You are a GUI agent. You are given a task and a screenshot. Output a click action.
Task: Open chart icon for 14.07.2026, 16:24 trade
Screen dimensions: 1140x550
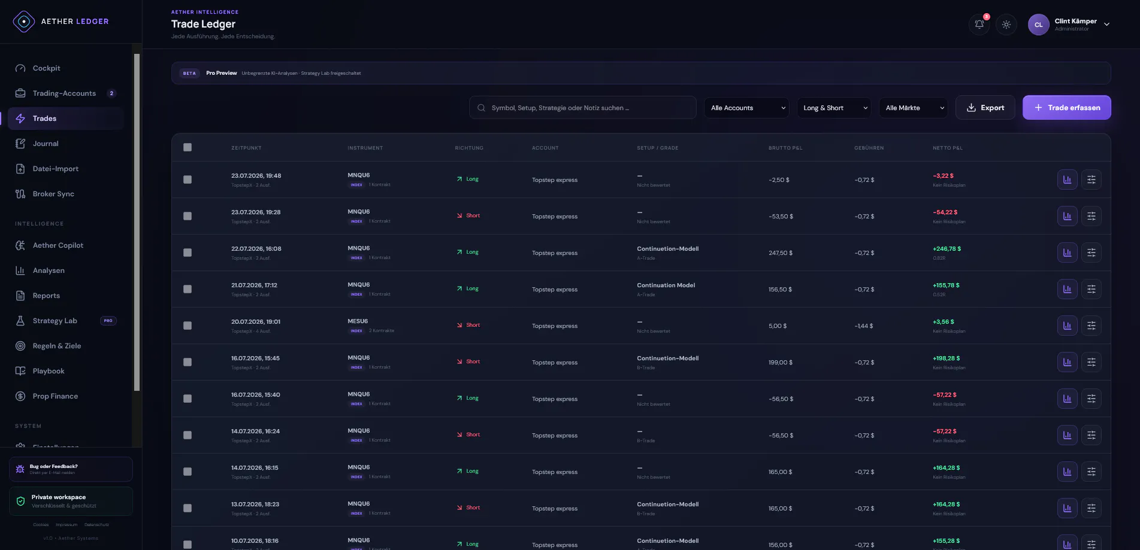coord(1068,435)
